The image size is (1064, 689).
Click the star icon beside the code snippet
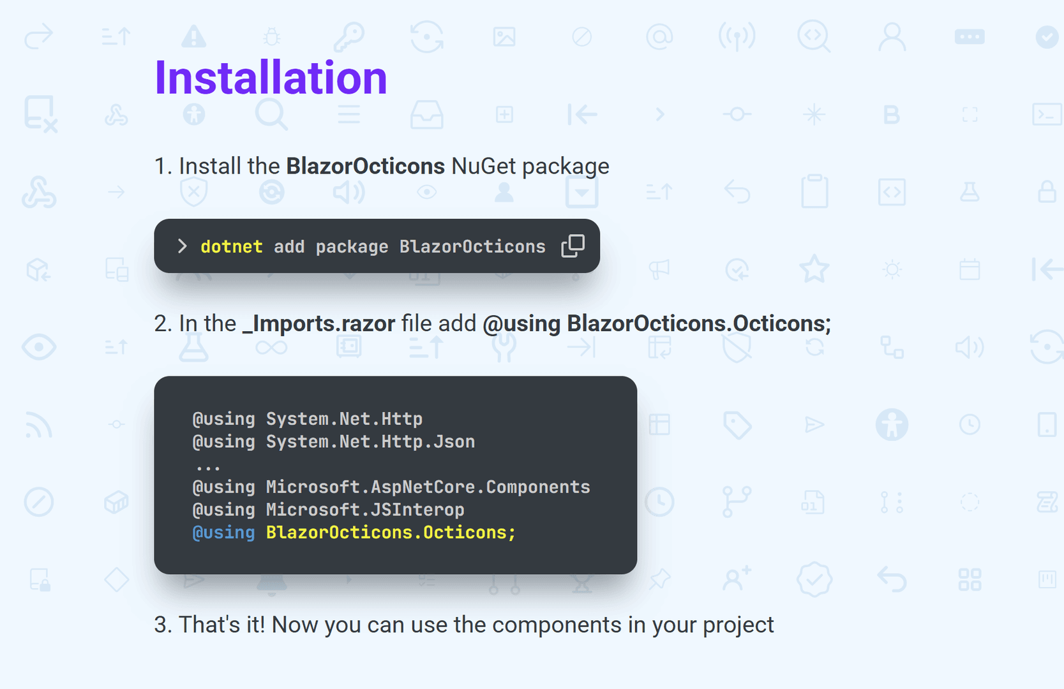(814, 269)
